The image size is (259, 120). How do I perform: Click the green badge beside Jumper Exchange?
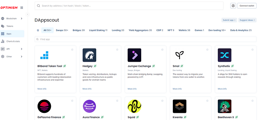tap(154, 66)
